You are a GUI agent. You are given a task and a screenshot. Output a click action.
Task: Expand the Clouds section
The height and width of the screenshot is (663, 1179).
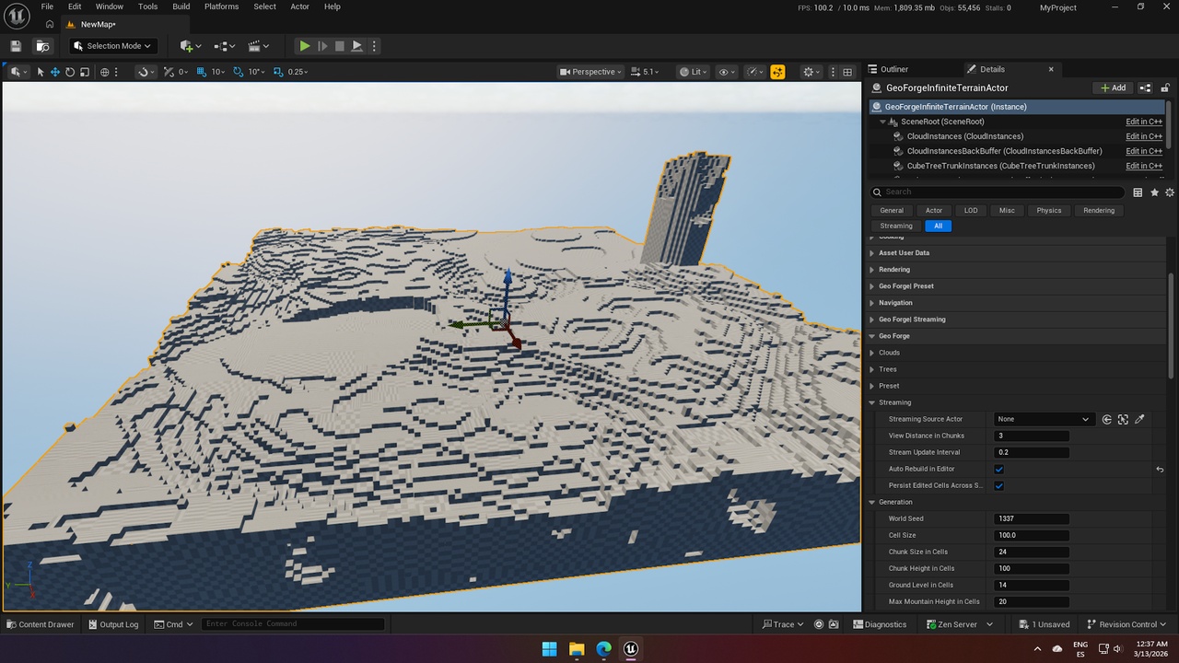point(872,353)
